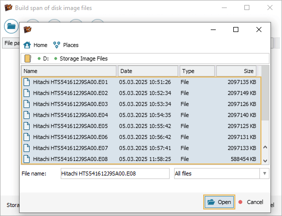
Task: Click the yellow folder icon in path bar
Action: coord(28,58)
